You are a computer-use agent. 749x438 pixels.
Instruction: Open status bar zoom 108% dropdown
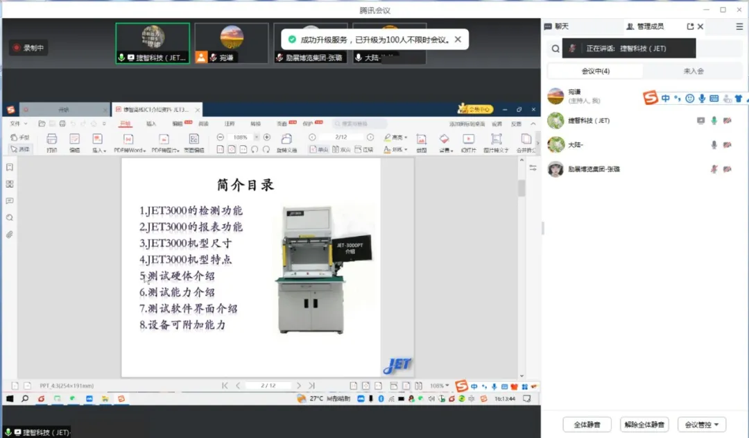[440, 385]
